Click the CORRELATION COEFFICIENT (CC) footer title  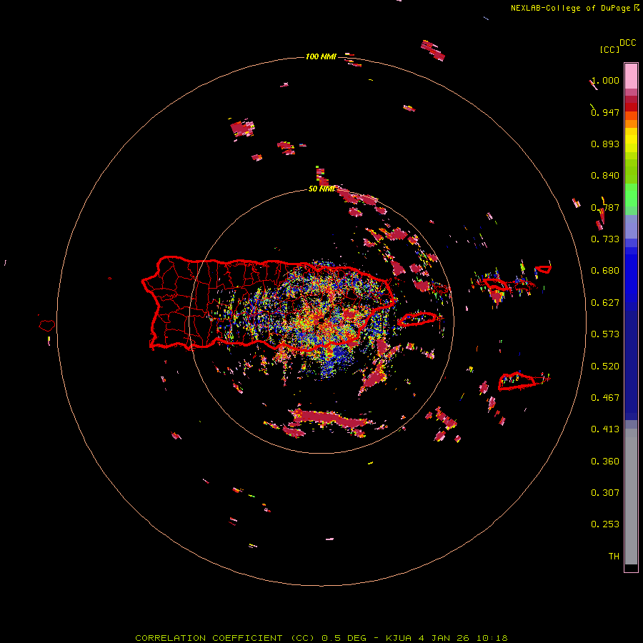point(225,638)
